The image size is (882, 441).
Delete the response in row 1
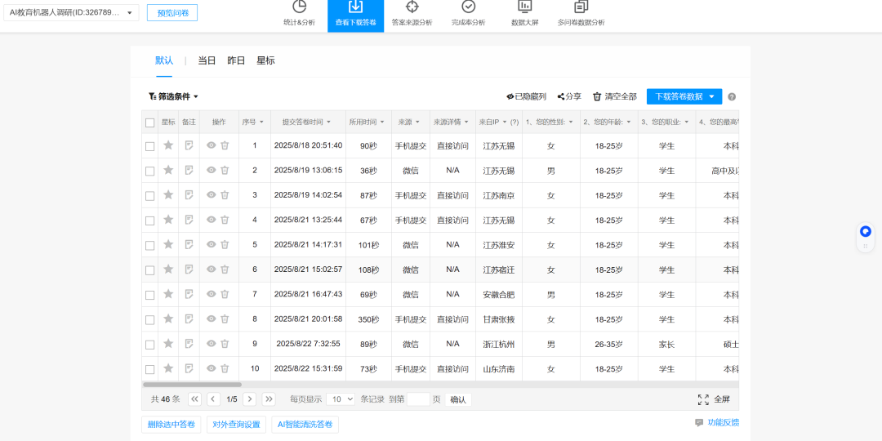(225, 145)
